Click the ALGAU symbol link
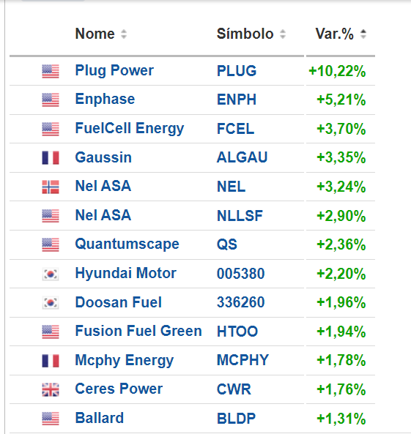 [x=242, y=157]
